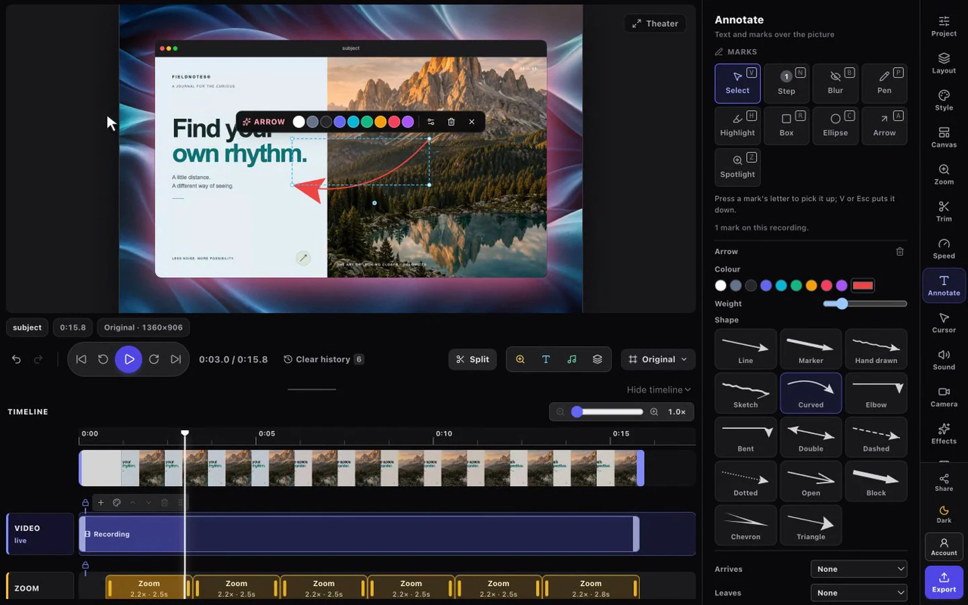Switch to the Layout tab
968x605 pixels.
944,63
